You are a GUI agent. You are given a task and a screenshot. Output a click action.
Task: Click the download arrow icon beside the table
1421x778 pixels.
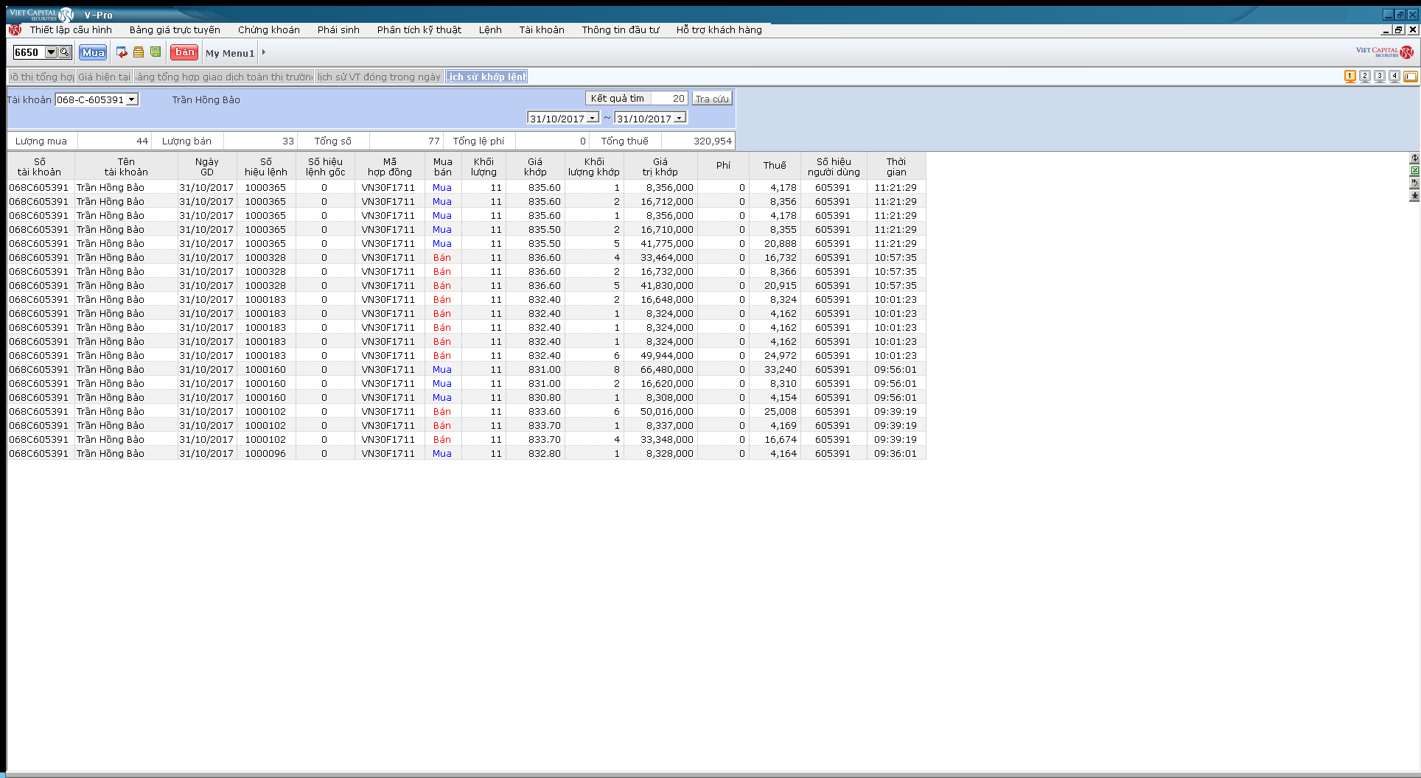coord(1414,196)
